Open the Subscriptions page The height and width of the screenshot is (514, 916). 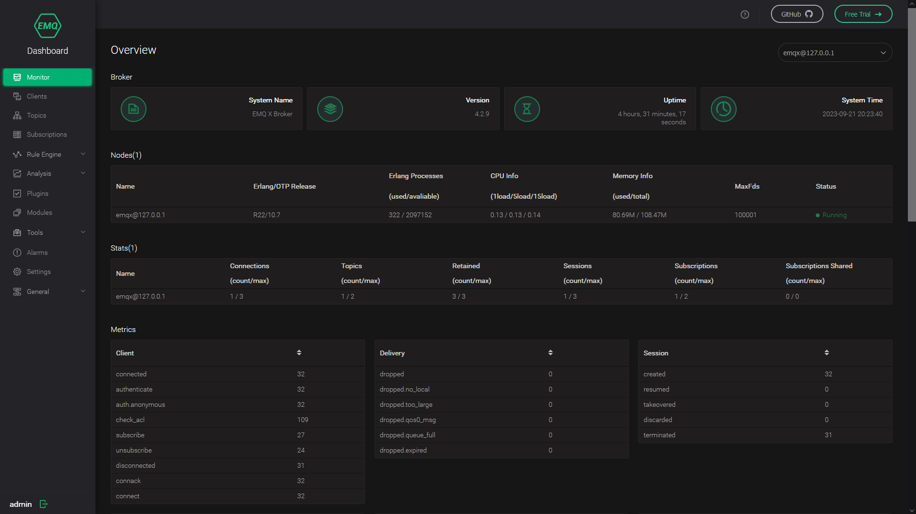click(x=47, y=134)
